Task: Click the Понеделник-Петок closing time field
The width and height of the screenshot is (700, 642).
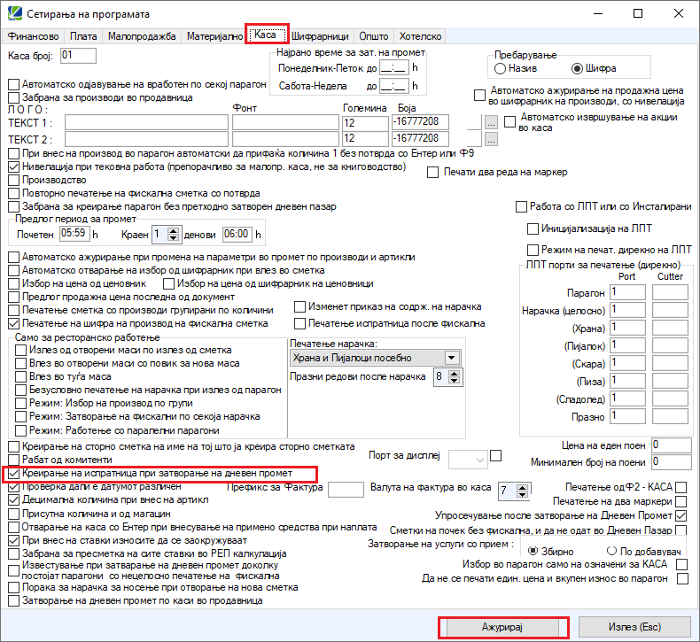Action: (x=393, y=68)
